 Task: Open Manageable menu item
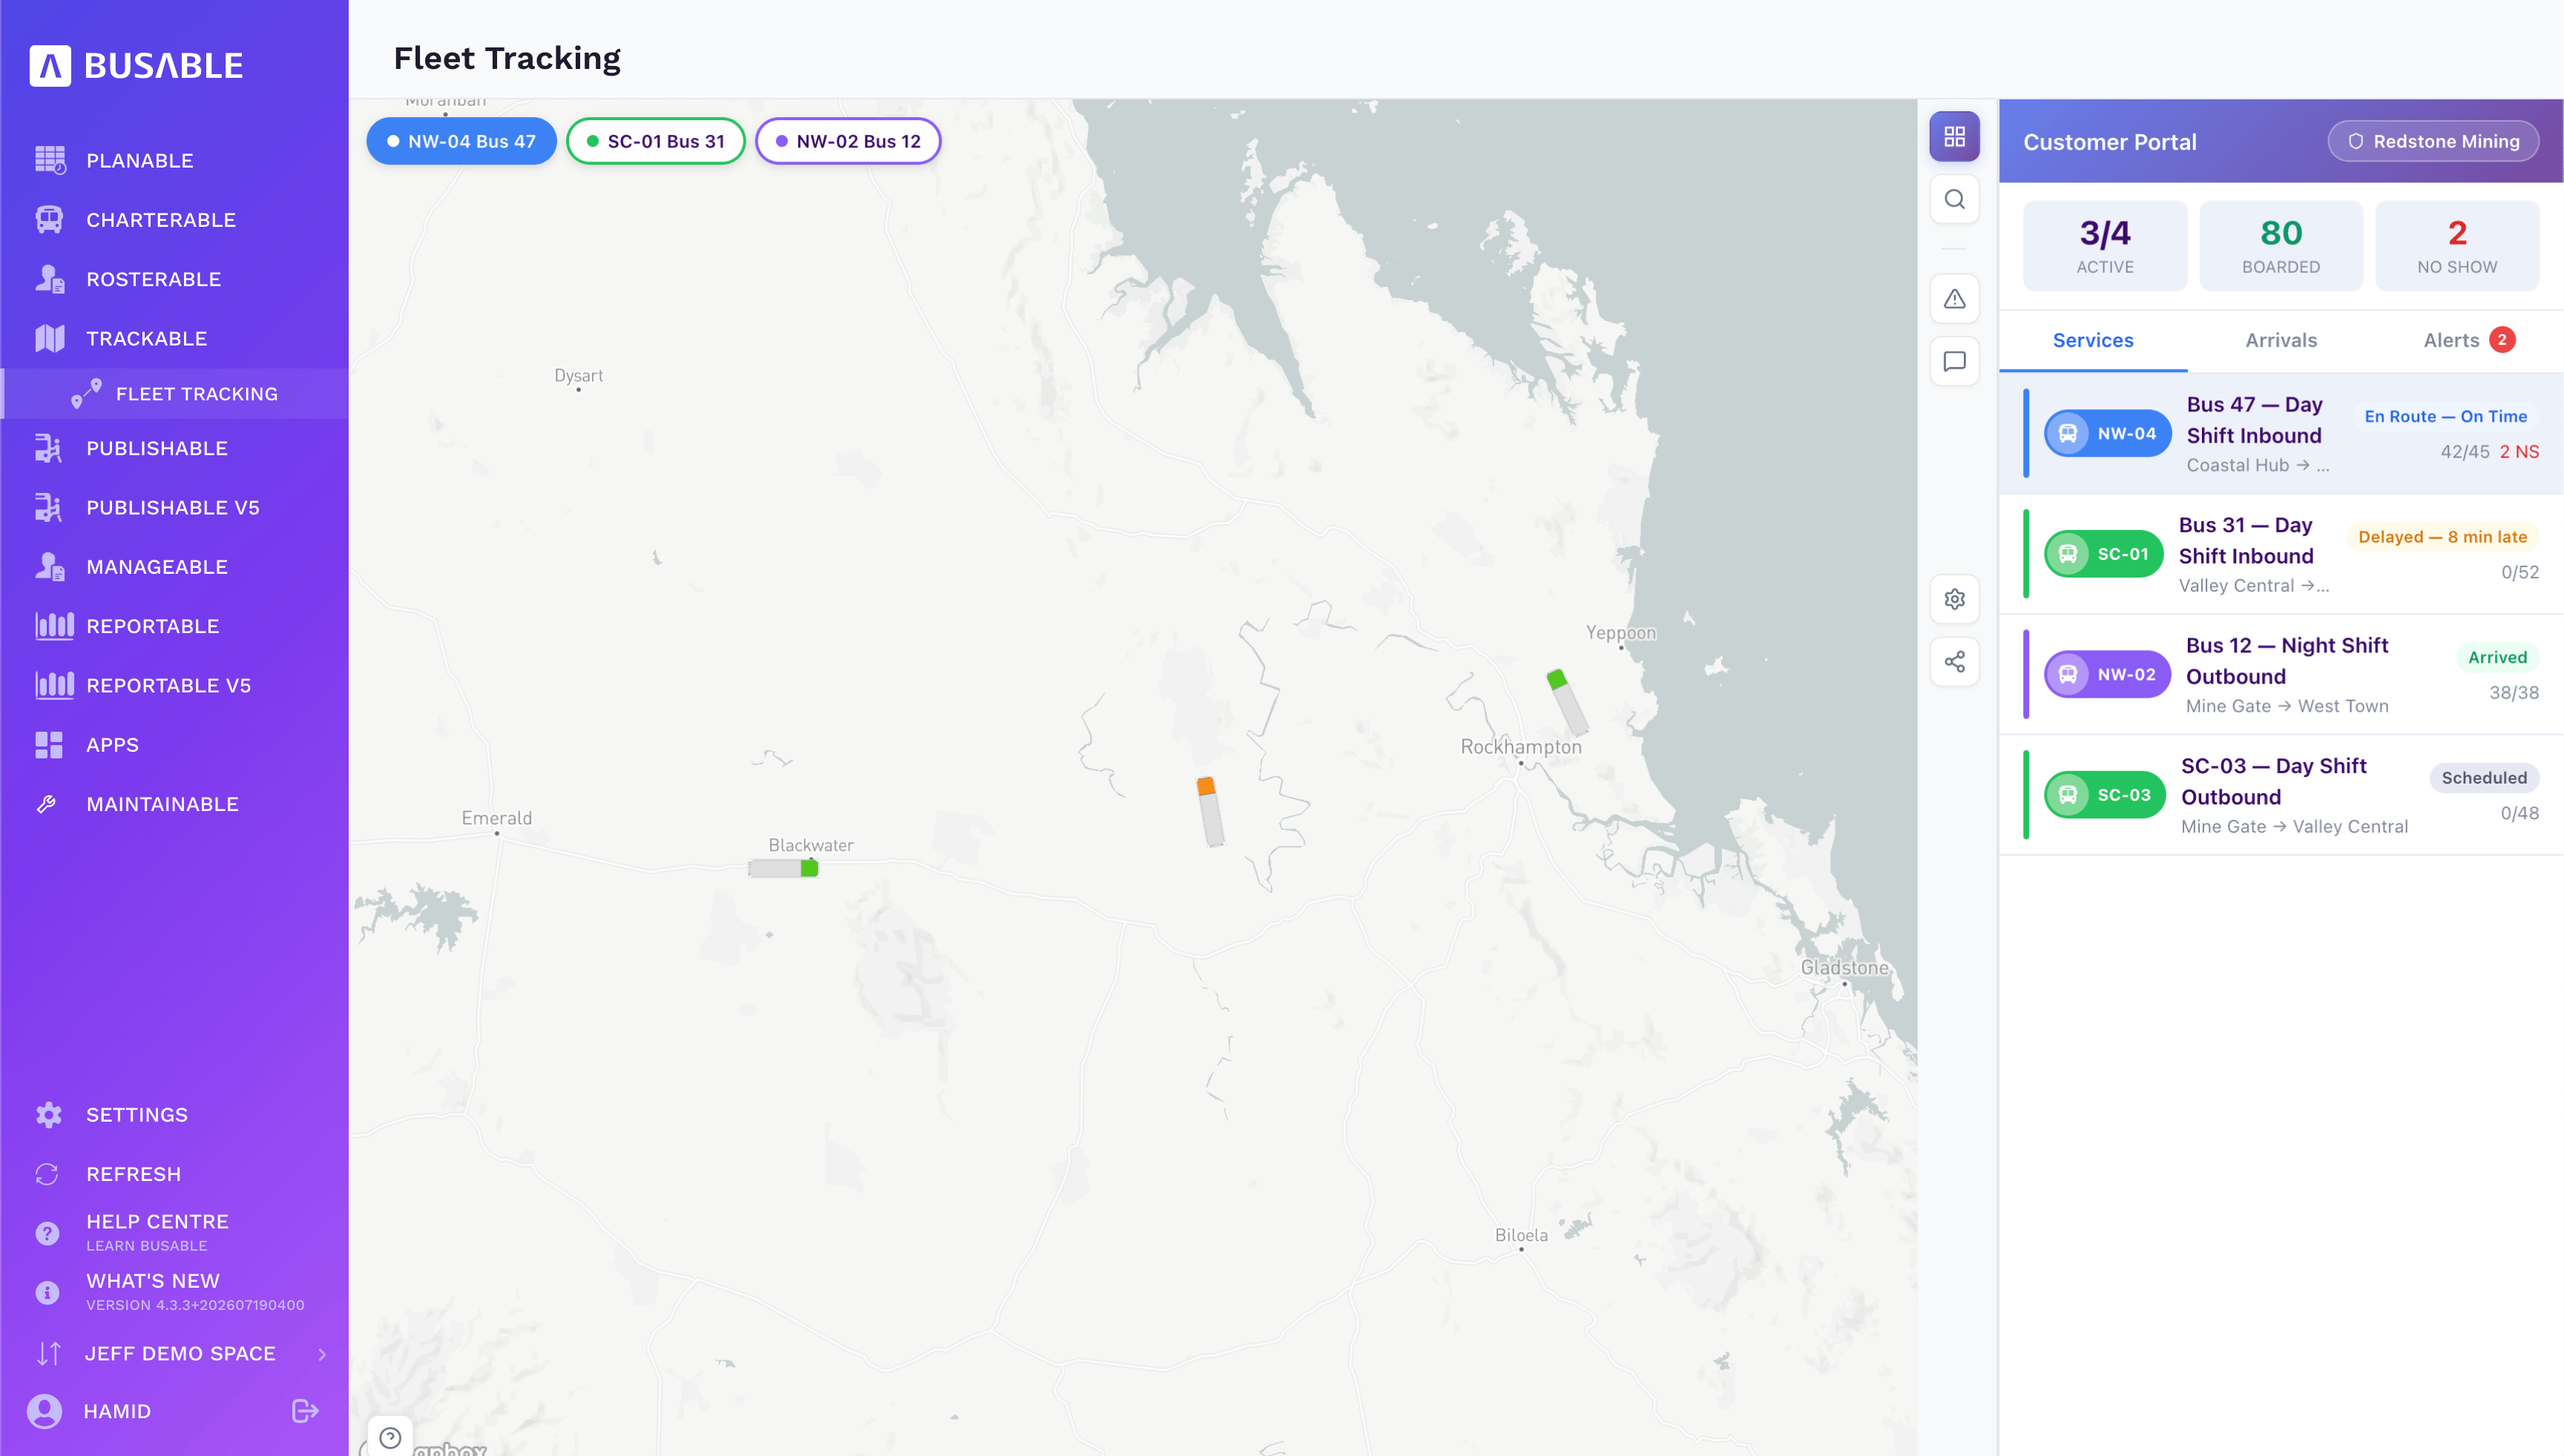174,567
